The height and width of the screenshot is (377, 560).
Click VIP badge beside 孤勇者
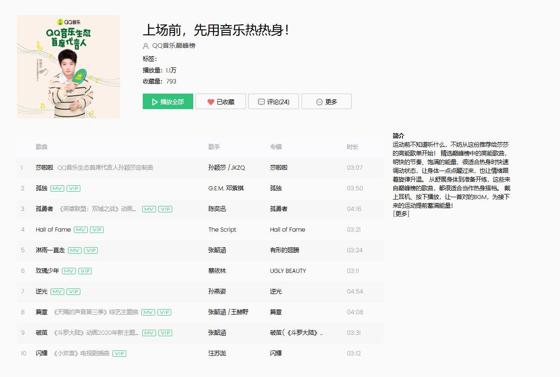click(165, 209)
